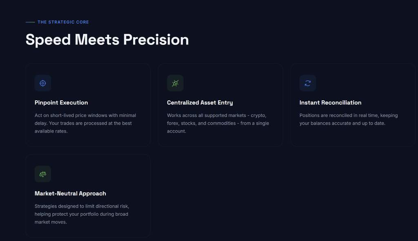Click the blue refresh arrows icon
This screenshot has width=418, height=241.
(308, 83)
